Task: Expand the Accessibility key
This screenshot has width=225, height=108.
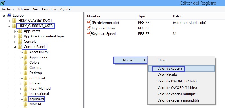Action: point(21,52)
